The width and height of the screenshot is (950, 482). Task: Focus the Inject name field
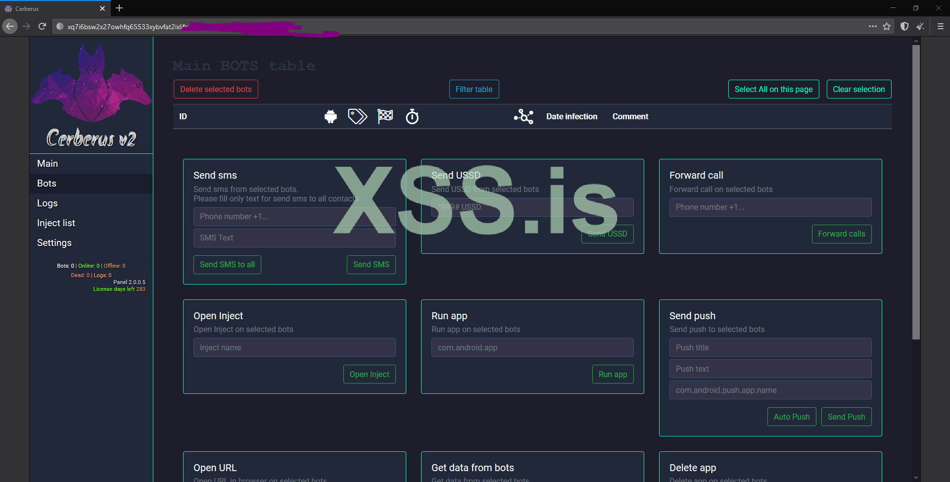point(294,347)
